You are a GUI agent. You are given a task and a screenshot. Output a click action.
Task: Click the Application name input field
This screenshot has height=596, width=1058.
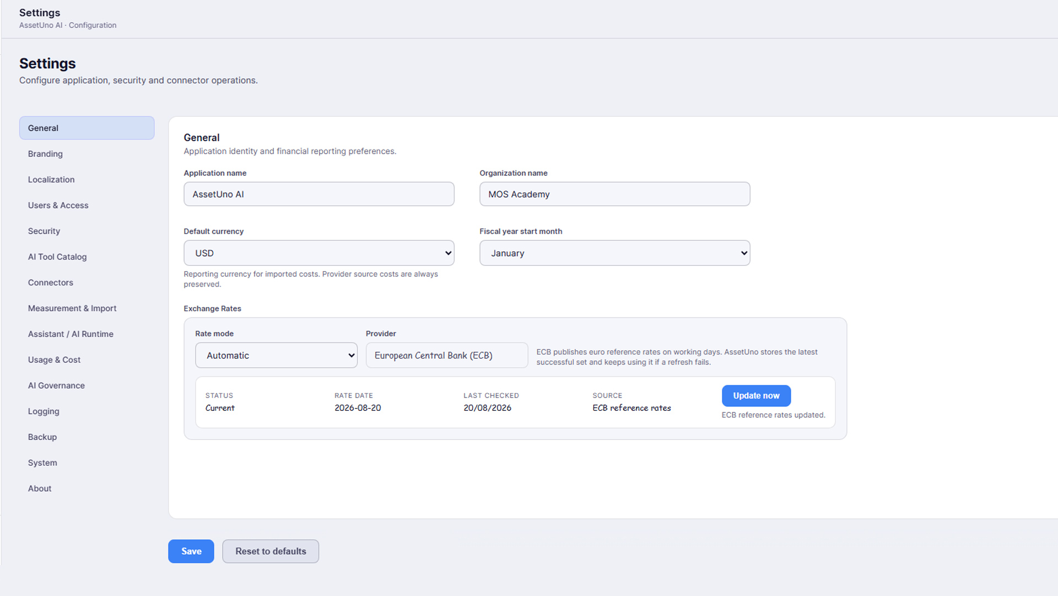(x=319, y=194)
